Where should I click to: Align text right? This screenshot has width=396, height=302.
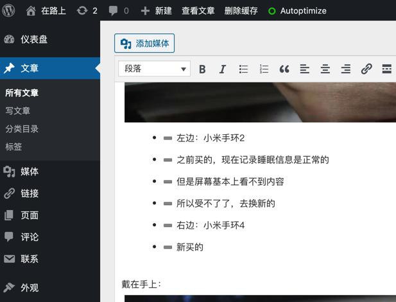tap(346, 69)
